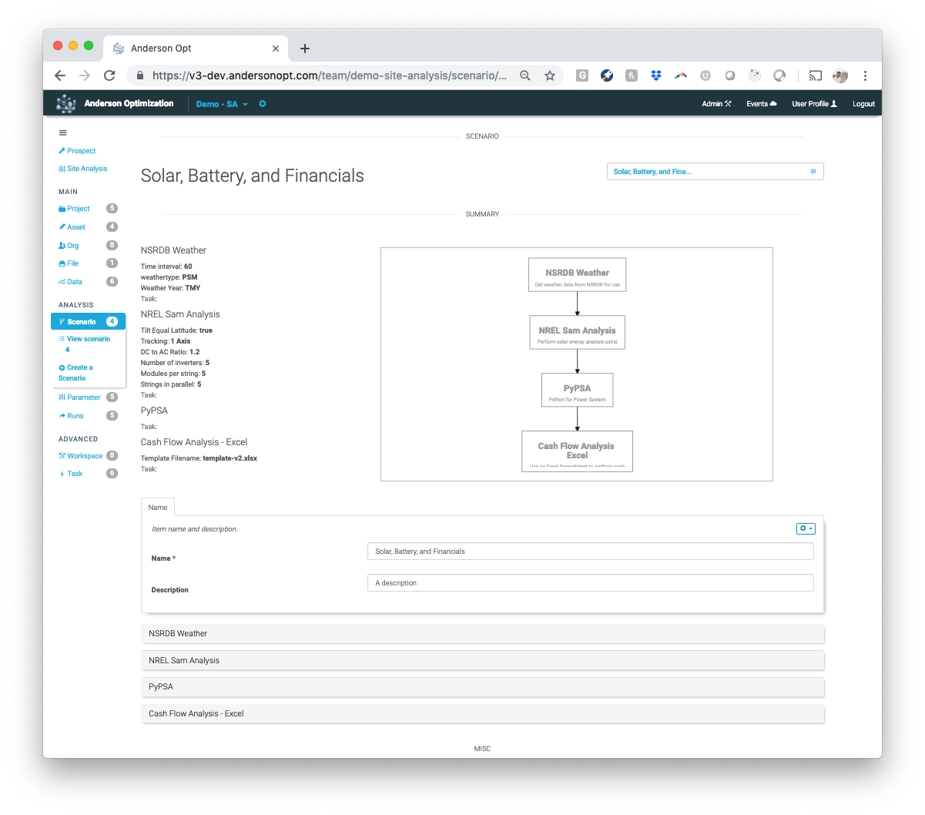Open Data in the sidebar

point(70,282)
